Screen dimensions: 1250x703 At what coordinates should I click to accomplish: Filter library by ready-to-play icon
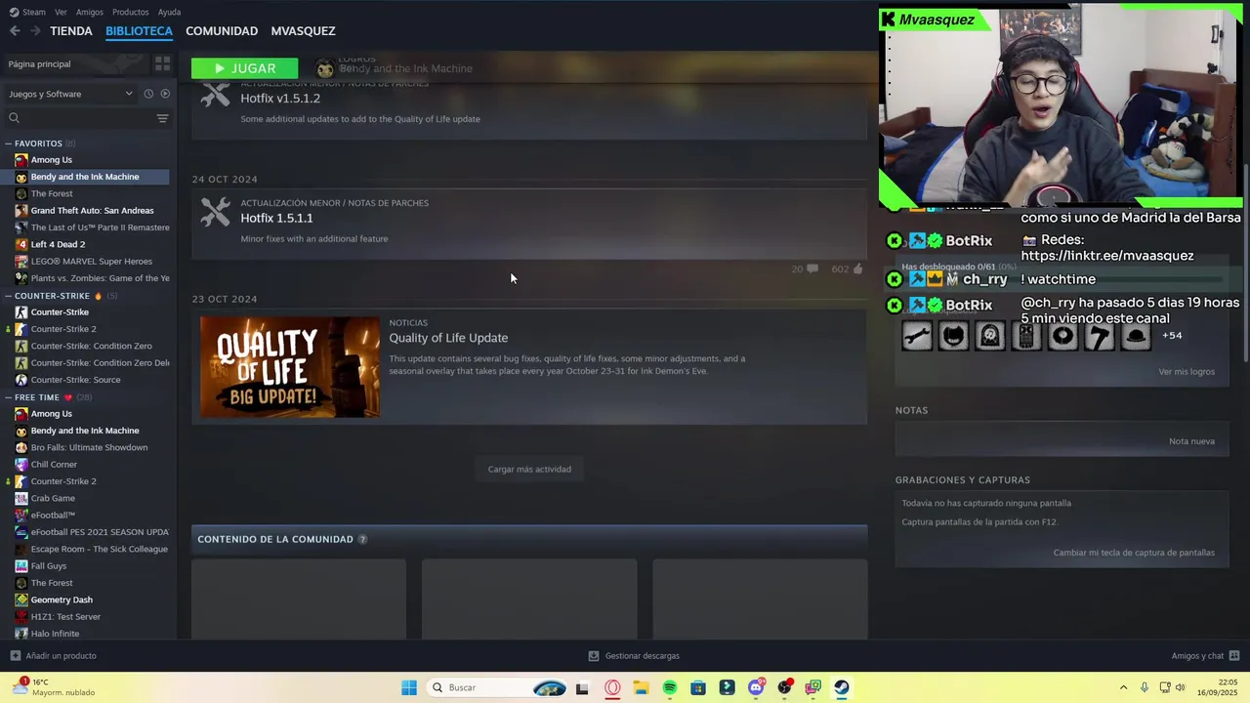165,94
